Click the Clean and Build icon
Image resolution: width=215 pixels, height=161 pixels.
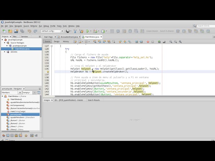[81, 31]
